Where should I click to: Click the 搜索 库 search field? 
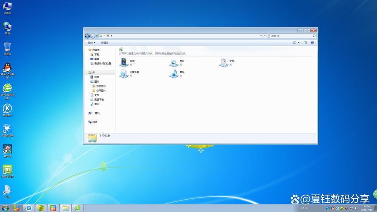(291, 36)
